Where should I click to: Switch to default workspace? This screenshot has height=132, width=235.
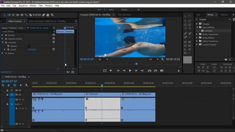[124, 10]
